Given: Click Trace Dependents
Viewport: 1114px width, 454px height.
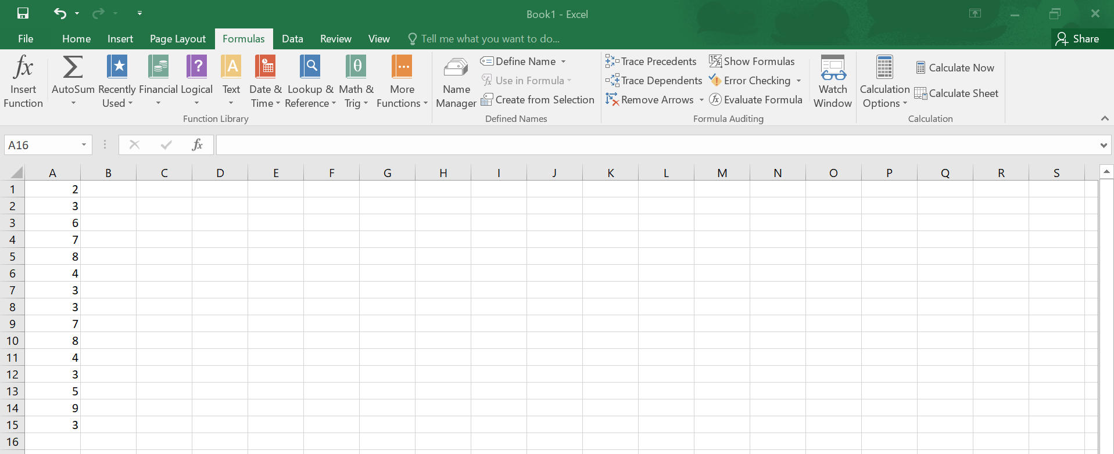Looking at the screenshot, I should (654, 80).
